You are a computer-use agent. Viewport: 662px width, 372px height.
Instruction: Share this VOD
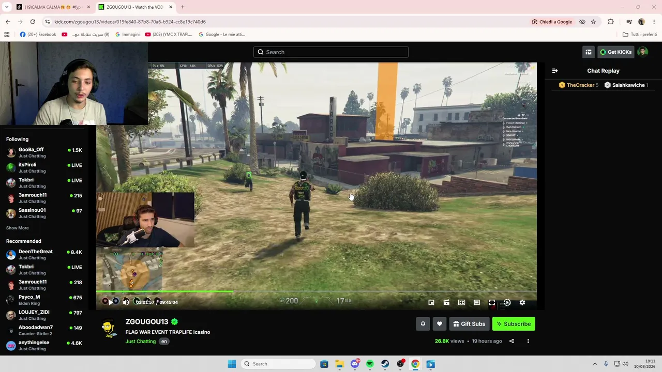tap(511, 341)
